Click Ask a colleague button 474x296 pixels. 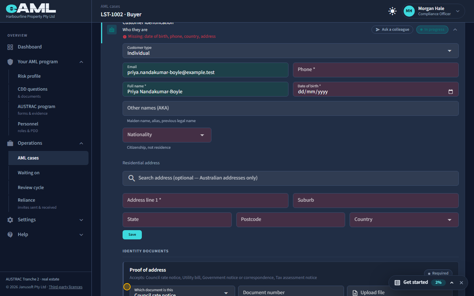click(x=393, y=30)
